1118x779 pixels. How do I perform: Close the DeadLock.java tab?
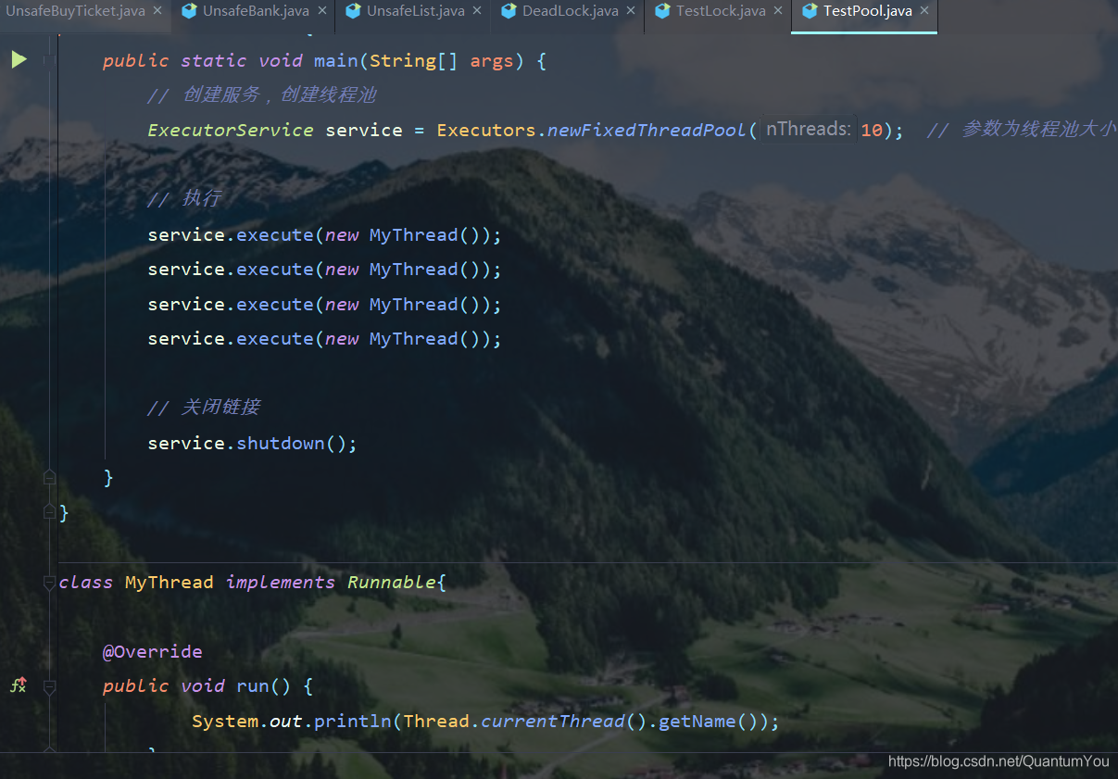[631, 11]
